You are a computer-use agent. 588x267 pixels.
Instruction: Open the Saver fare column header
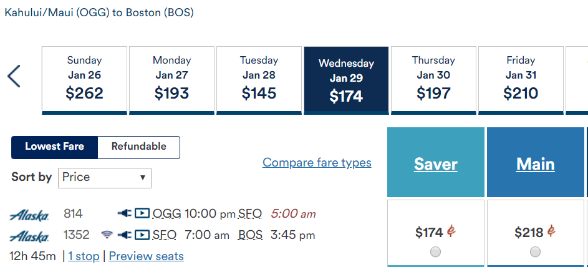coord(436,164)
